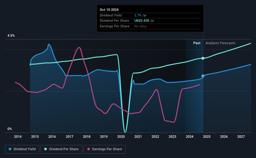Toggle the Dividend Per Share legend button
Viewport: 256px width, 158px height.
61,149
